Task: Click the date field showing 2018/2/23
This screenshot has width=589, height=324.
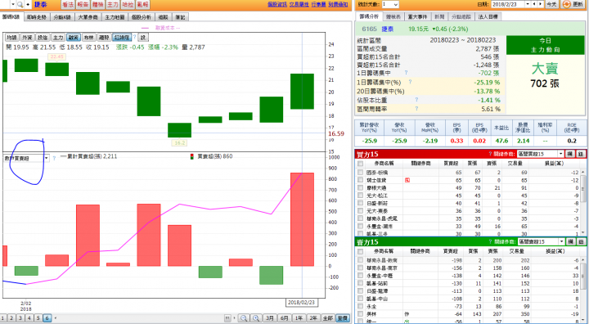Action: point(508,4)
